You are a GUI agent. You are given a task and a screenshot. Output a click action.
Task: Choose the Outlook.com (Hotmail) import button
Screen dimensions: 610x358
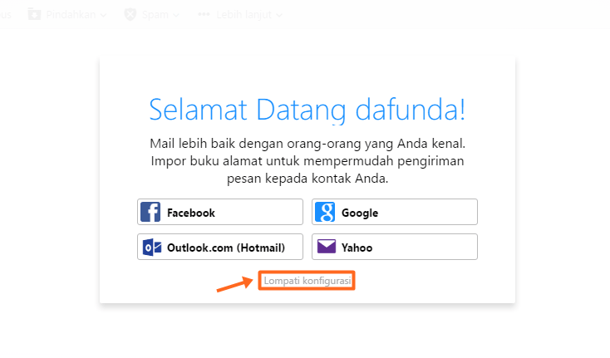219,247
